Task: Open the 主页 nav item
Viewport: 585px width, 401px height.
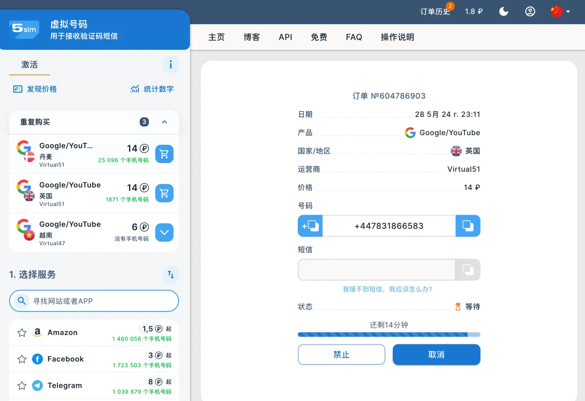Action: 216,37
